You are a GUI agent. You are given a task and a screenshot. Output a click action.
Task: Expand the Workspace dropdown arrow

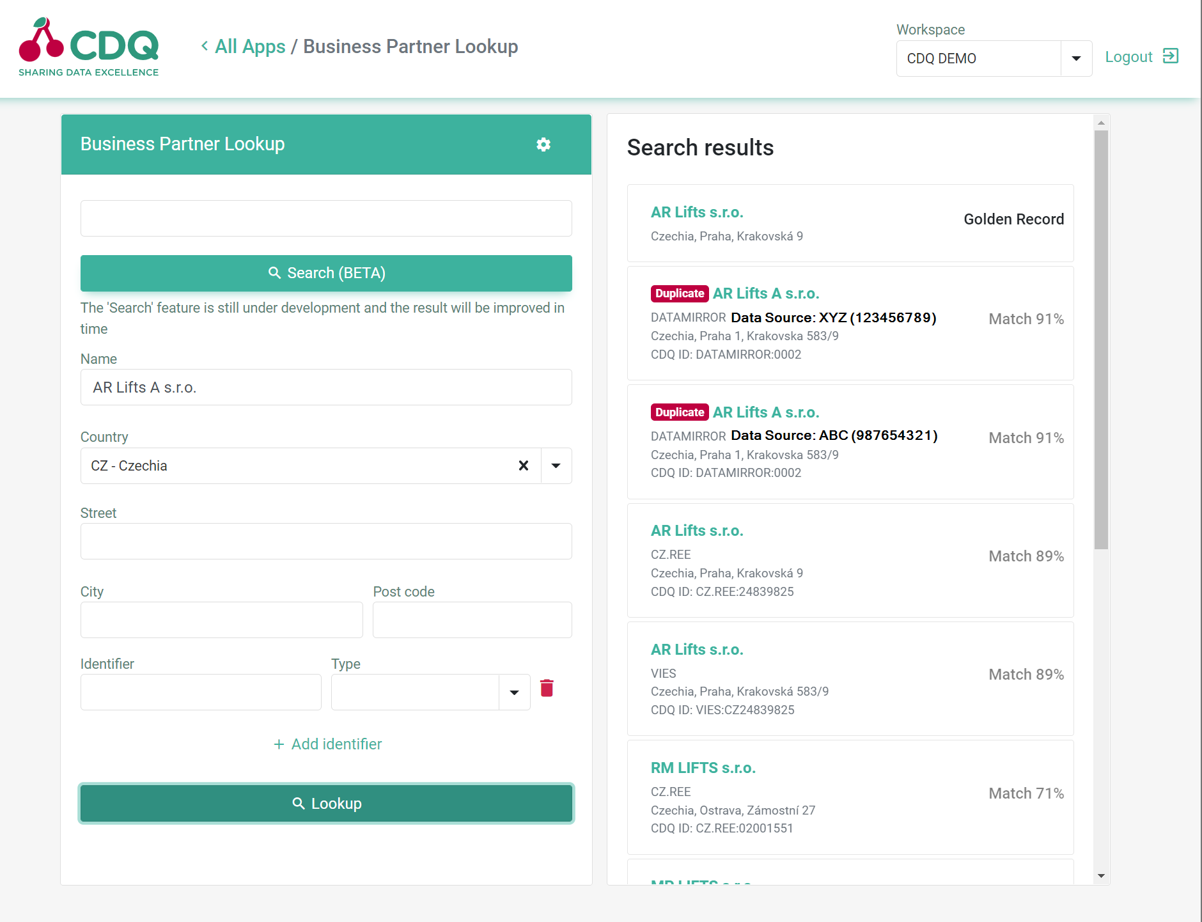pyautogui.click(x=1076, y=59)
